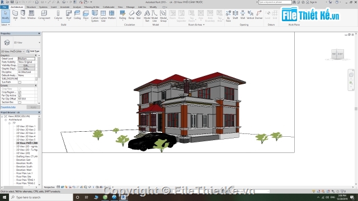Screen dimensions: 358x201
Task: Switch to the Annotate ribbon tab
Action: pos(65,7)
